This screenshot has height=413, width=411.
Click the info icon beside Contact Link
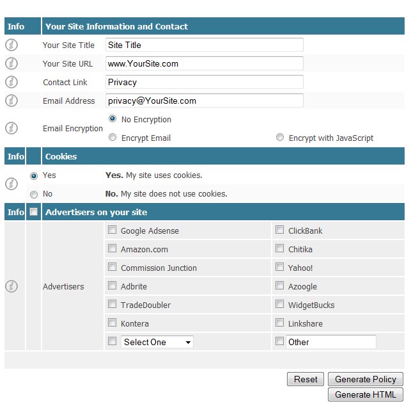coord(12,82)
